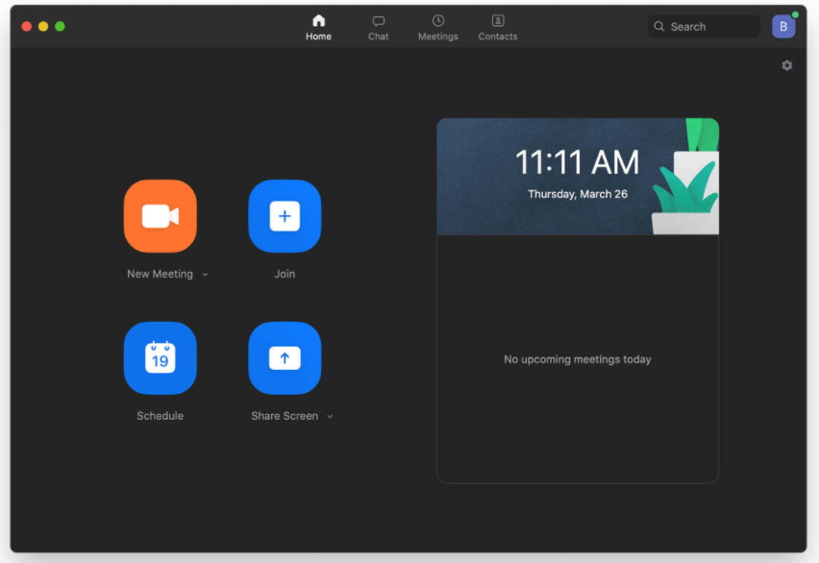819x563 pixels.
Task: Click the 11:11 AM clock text
Action: [x=577, y=162]
